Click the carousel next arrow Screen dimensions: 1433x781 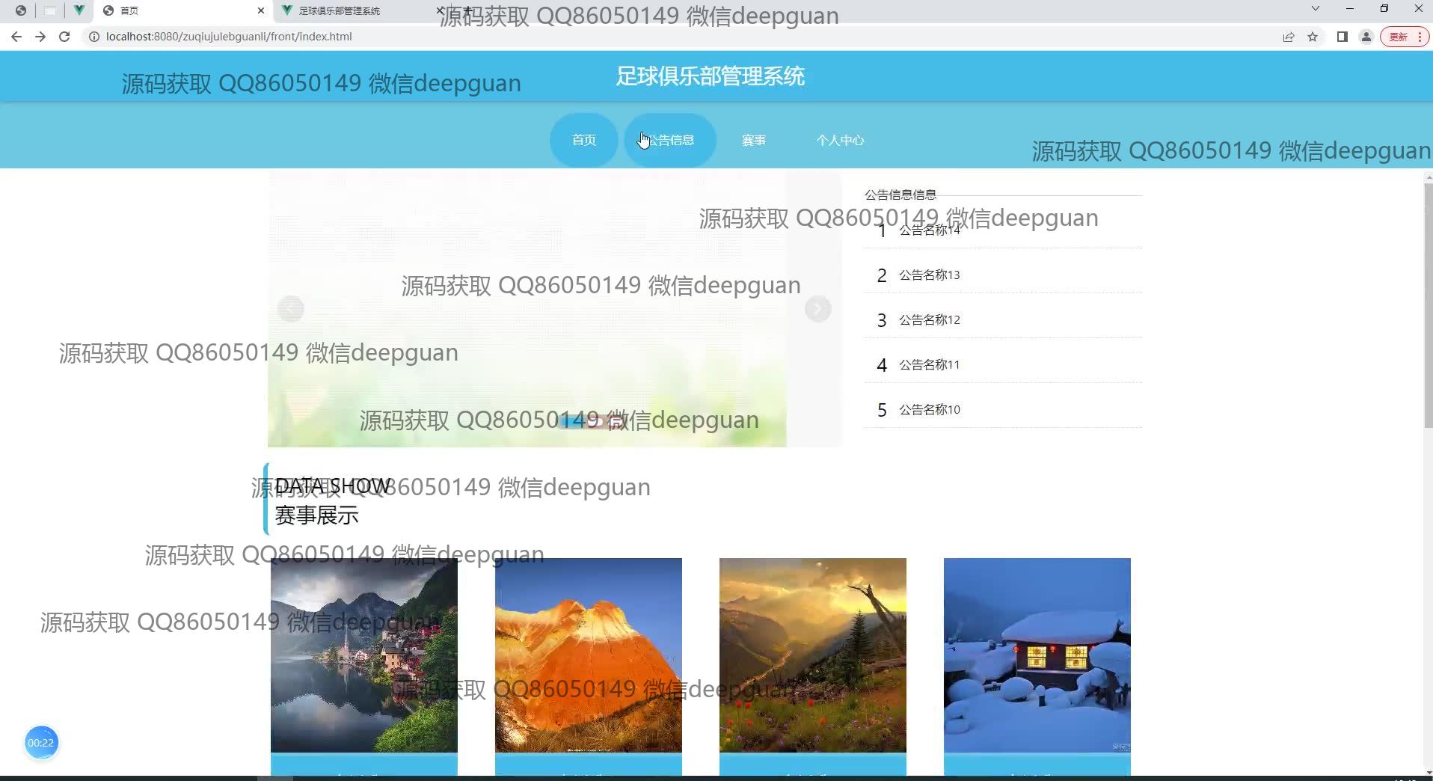[x=818, y=308]
